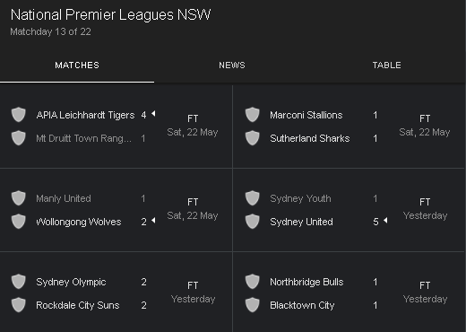The image size is (466, 332).
Task: Click winner arrow beside APIA Leichhardt score
Action: [153, 114]
